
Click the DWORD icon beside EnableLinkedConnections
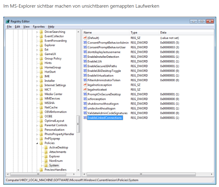point(85,118)
